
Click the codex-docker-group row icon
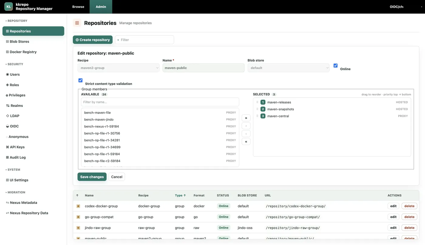78,206
